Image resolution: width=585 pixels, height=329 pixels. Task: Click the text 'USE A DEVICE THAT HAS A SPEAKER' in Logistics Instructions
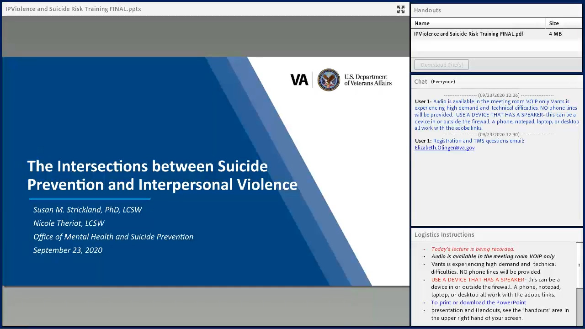pyautogui.click(x=478, y=280)
